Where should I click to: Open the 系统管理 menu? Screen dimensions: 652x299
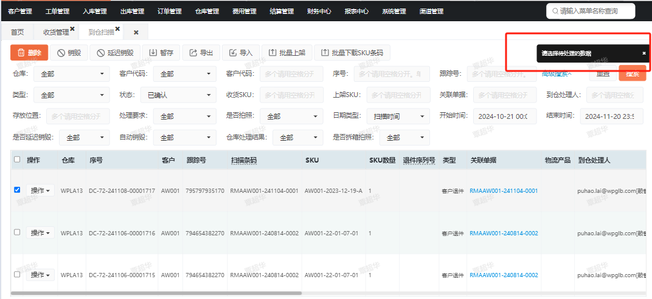coord(394,11)
